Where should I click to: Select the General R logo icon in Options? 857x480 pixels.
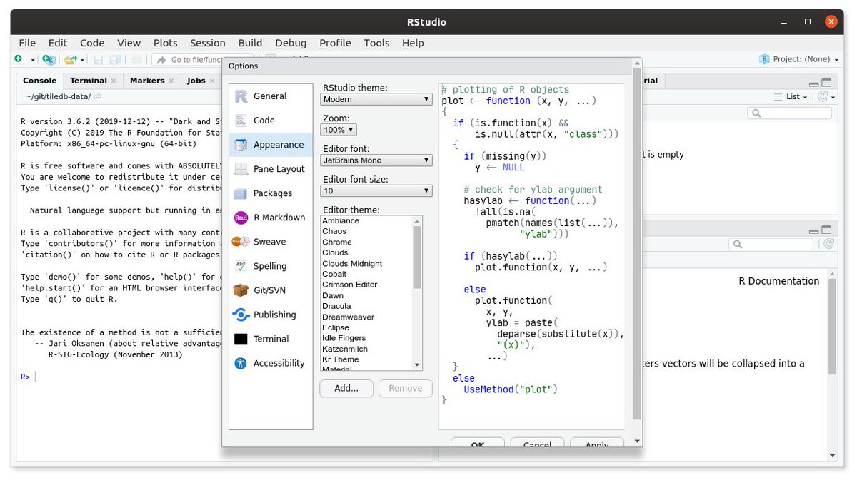pyautogui.click(x=241, y=96)
